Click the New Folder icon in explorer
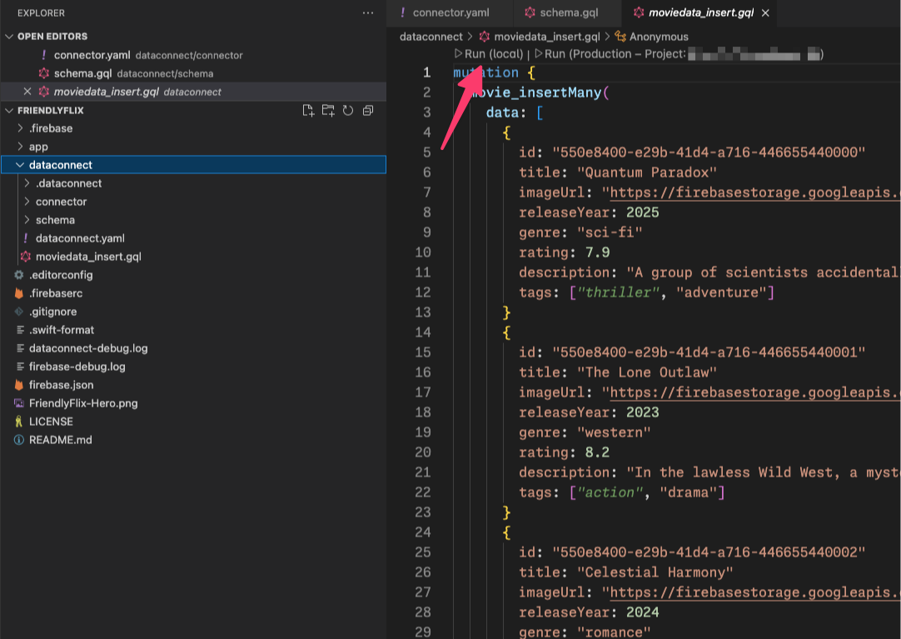Image resolution: width=901 pixels, height=639 pixels. 328,111
